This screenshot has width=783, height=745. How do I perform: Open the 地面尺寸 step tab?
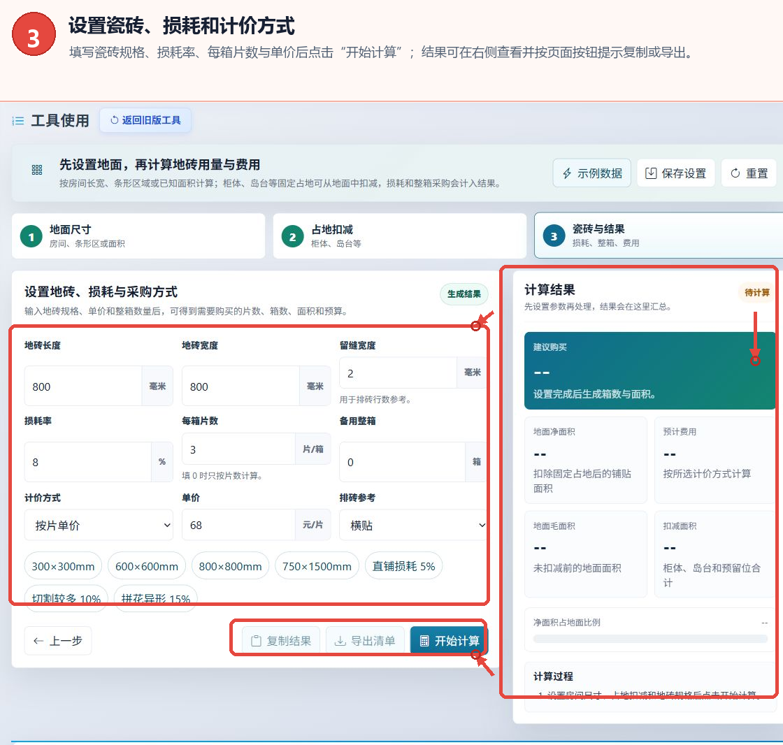pyautogui.click(x=138, y=236)
